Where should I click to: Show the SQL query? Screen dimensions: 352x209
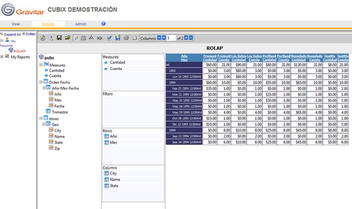100,38
